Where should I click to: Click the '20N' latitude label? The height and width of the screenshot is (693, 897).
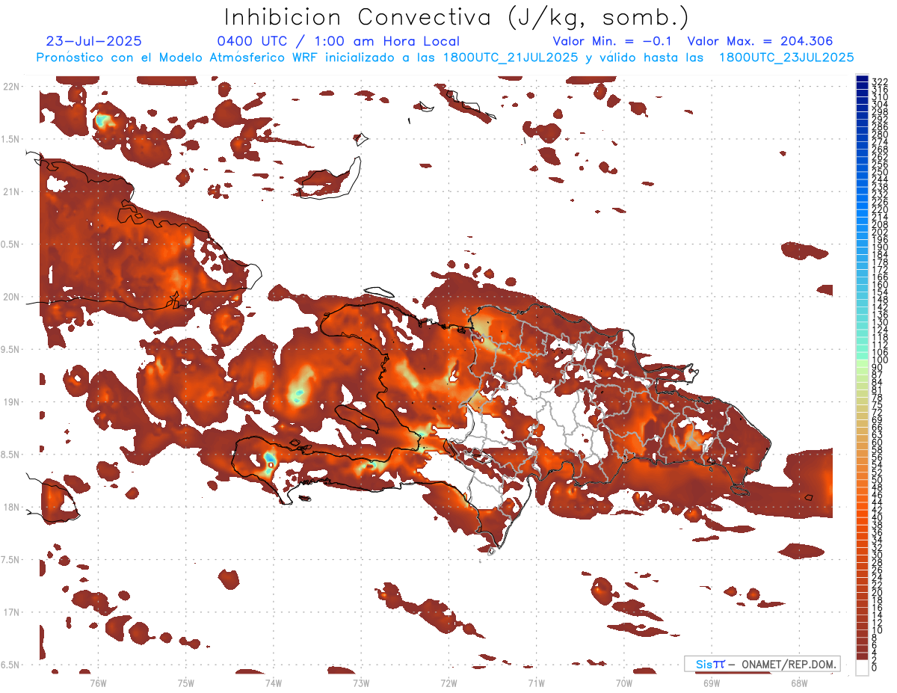point(11,297)
